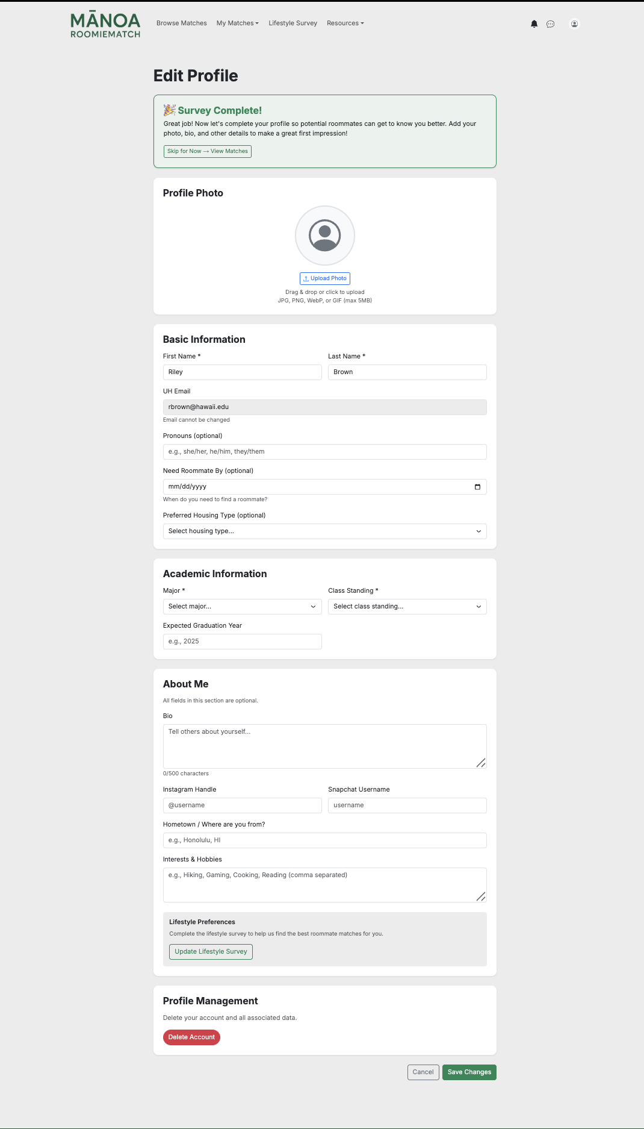Image resolution: width=644 pixels, height=1129 pixels.
Task: Click the Bio textarea resize handle
Action: [x=481, y=763]
